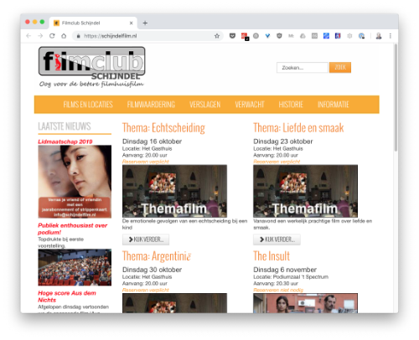
Task: Open the Chrome profile avatar
Action: (379, 36)
